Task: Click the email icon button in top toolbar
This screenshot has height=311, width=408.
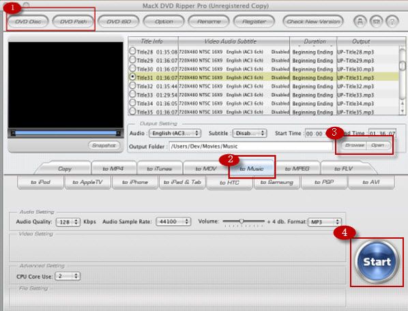Action: (x=376, y=21)
